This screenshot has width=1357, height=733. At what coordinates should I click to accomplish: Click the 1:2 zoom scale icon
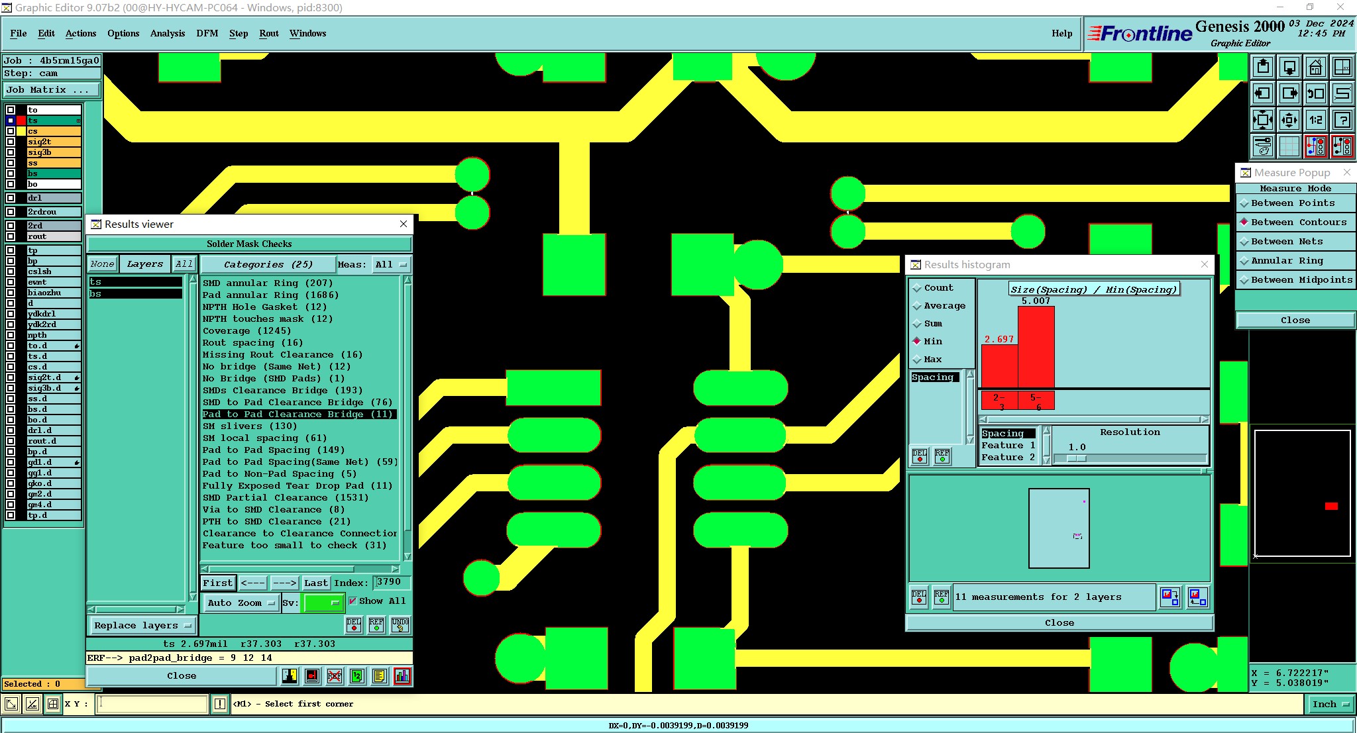pyautogui.click(x=1315, y=120)
